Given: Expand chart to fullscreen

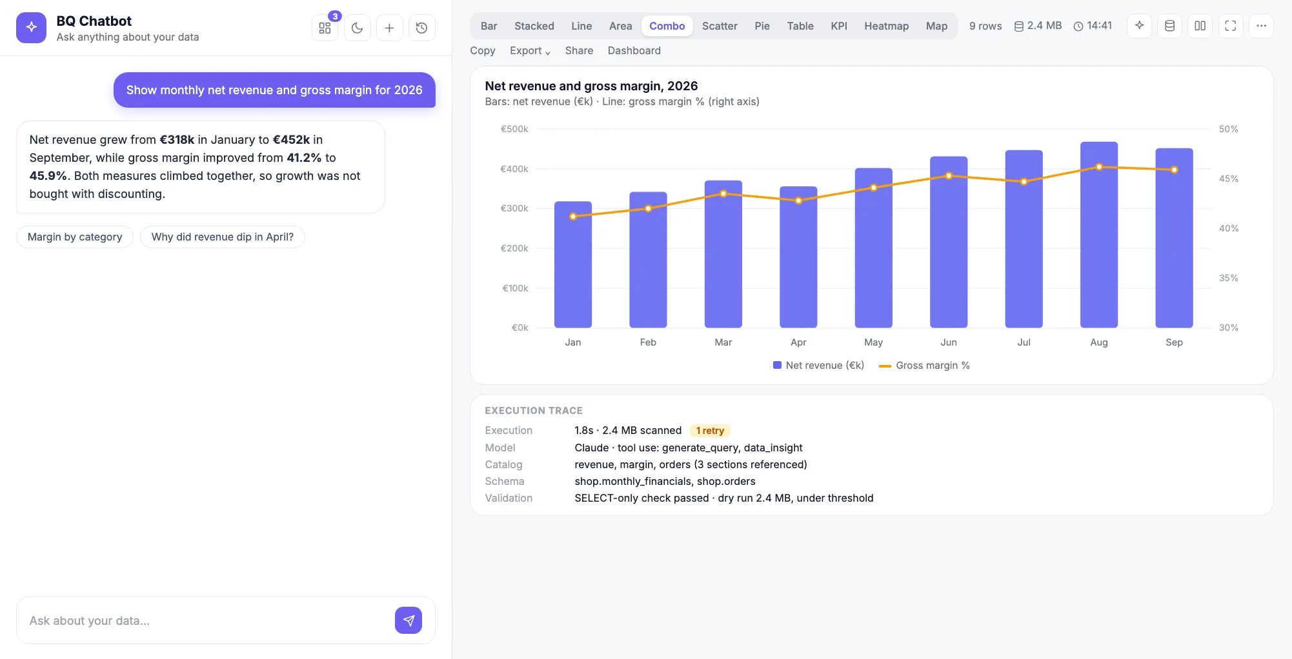Looking at the screenshot, I should click(1231, 26).
